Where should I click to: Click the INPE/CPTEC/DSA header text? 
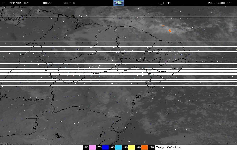(15, 3)
